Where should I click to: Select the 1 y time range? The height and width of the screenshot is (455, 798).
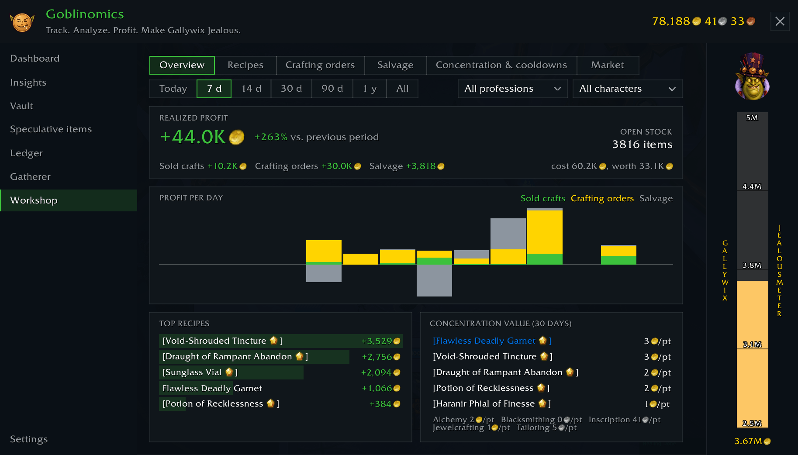coord(370,89)
